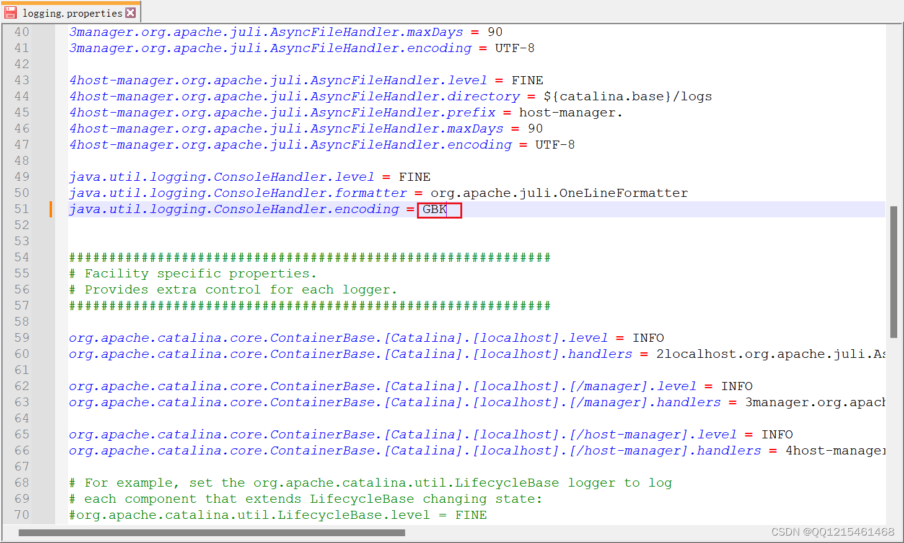Close the logging.properties tab
The width and height of the screenshot is (904, 543).
tap(130, 12)
